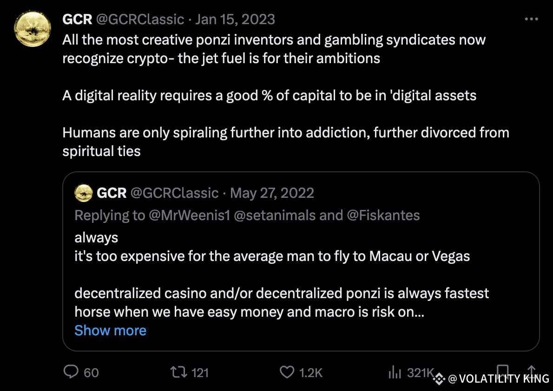The width and height of the screenshot is (553, 391).
Task: Open tweet analytics via the views icon
Action: pos(395,372)
